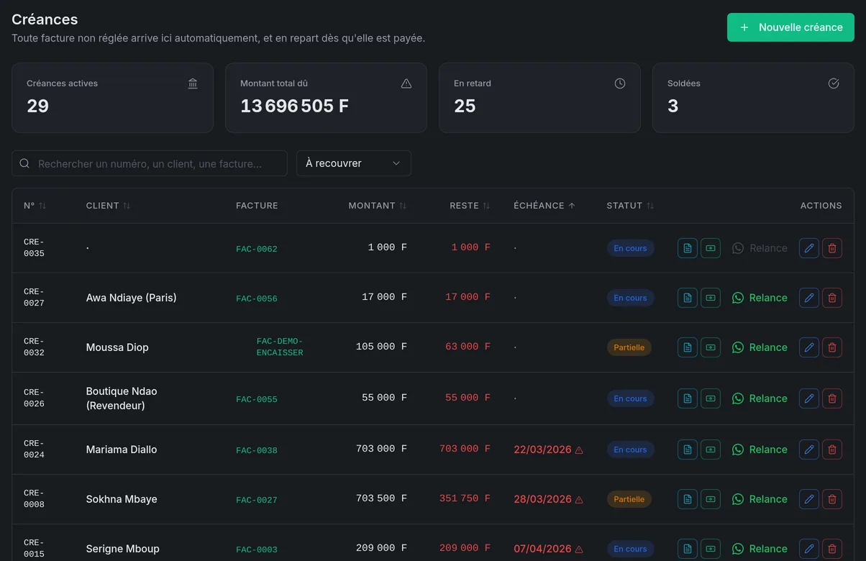The width and height of the screenshot is (866, 561).
Task: Open the document icon for Boutique Ndao
Action: pos(688,398)
